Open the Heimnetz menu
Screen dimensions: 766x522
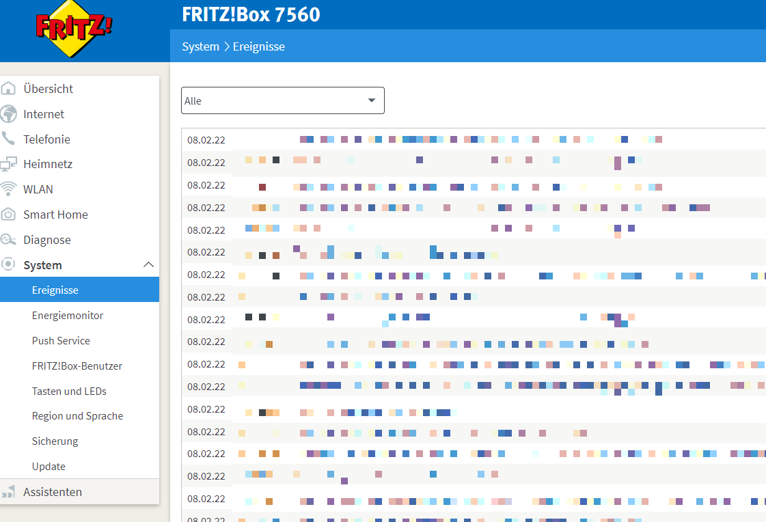pyautogui.click(x=47, y=164)
